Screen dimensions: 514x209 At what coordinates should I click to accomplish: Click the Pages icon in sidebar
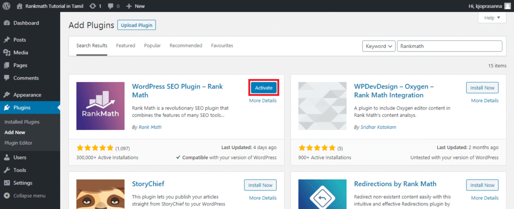(7, 65)
